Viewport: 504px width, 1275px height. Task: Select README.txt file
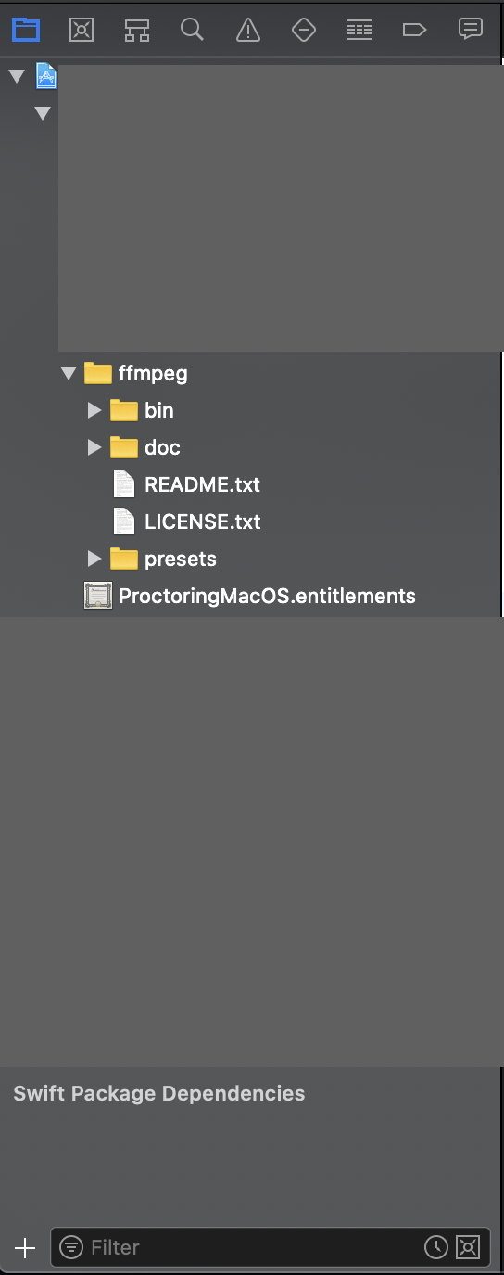202,484
